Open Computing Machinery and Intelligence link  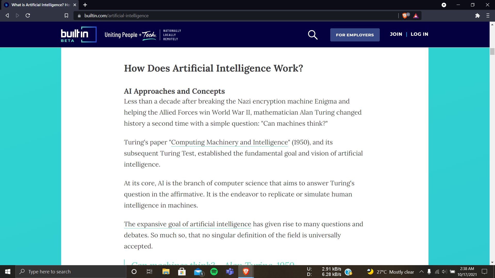tap(229, 142)
